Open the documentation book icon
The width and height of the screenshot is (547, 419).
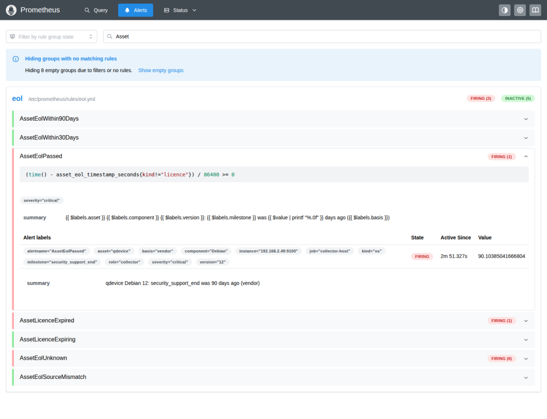535,10
